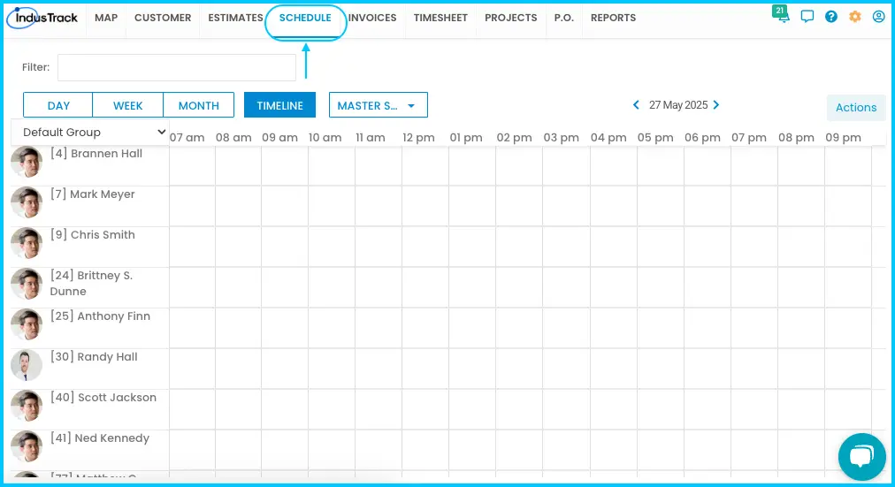The image size is (895, 487).
Task: Open the REPORTS menu
Action: 613,18
